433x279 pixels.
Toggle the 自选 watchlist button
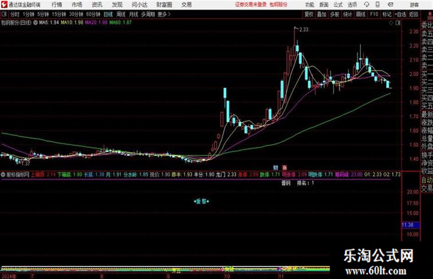click(x=400, y=14)
